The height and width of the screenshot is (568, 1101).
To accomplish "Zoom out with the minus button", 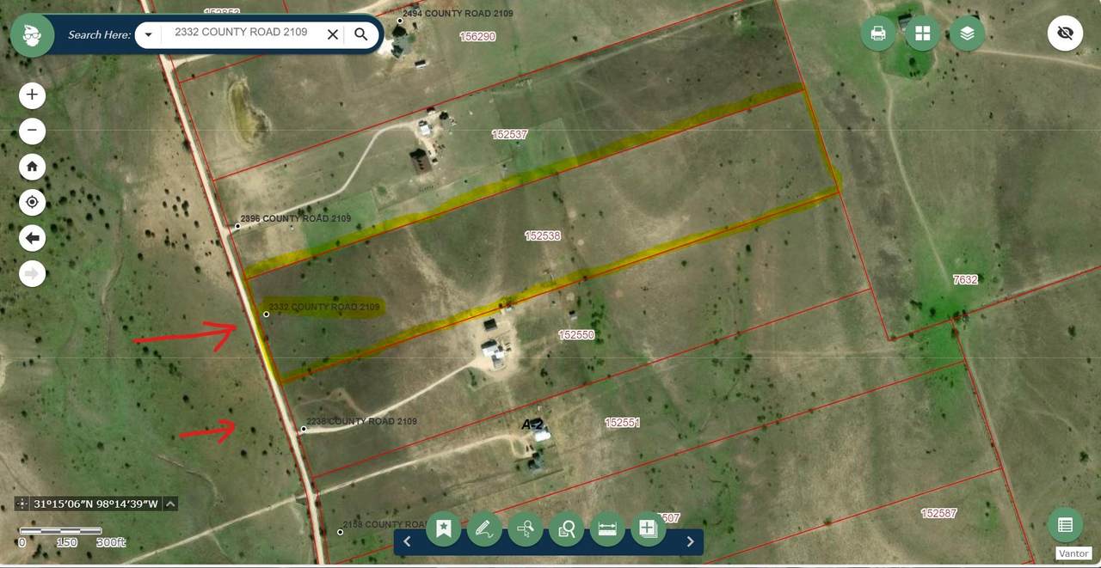I will 32,131.
